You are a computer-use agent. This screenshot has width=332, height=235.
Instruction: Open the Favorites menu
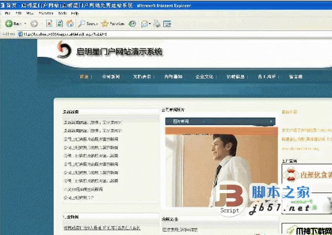pyautogui.click(x=46, y=13)
